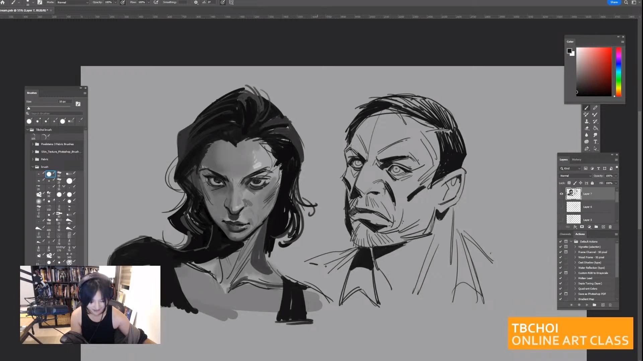Switch to the Channels tab

(x=565, y=234)
